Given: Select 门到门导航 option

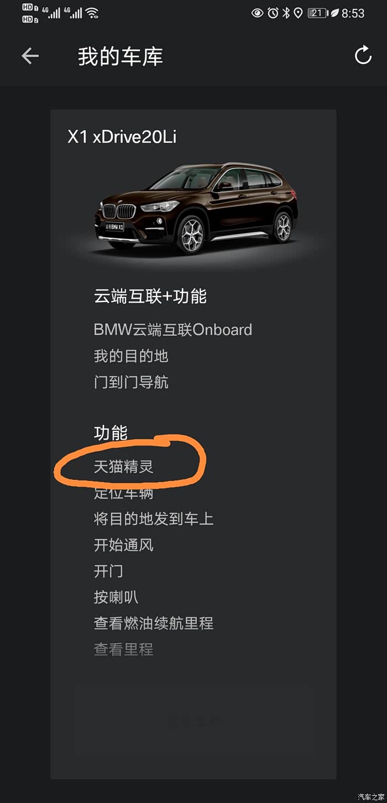Looking at the screenshot, I should tap(131, 382).
